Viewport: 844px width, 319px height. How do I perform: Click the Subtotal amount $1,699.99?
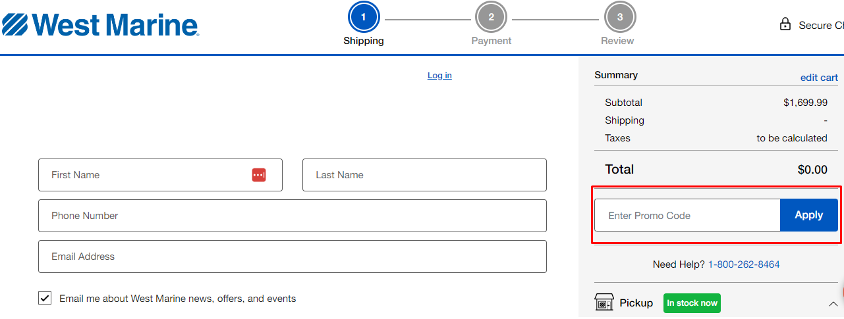[805, 103]
